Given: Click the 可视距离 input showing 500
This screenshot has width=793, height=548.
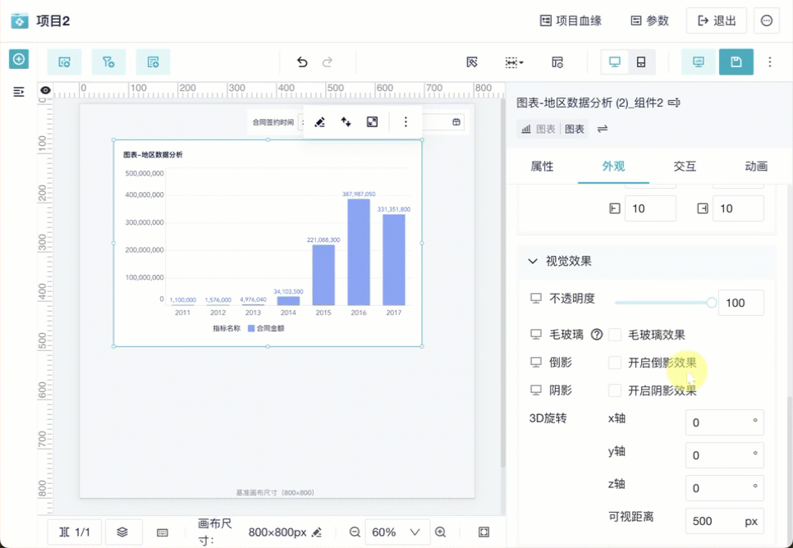Looking at the screenshot, I should [x=724, y=521].
